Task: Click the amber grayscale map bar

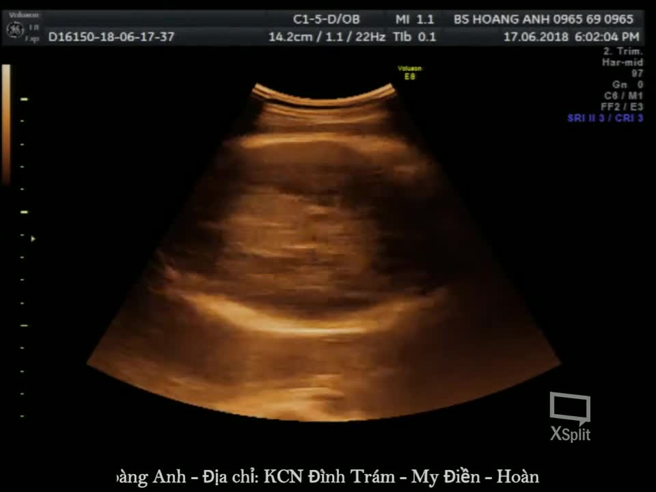Action: pyautogui.click(x=6, y=124)
